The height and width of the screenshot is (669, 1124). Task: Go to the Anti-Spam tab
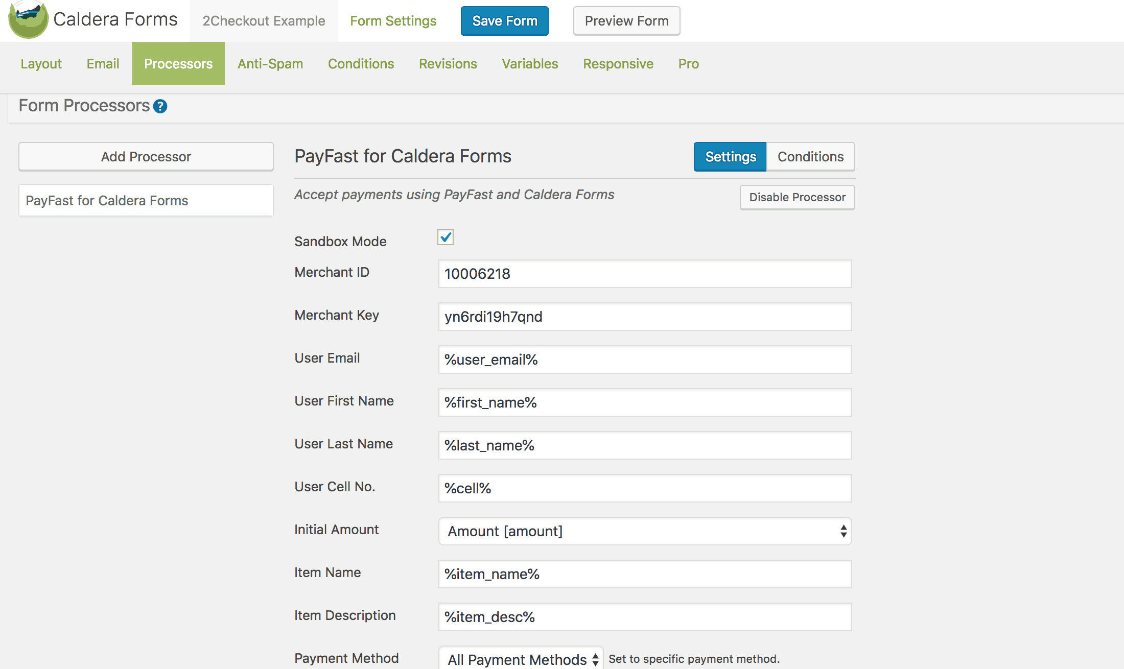(x=270, y=64)
